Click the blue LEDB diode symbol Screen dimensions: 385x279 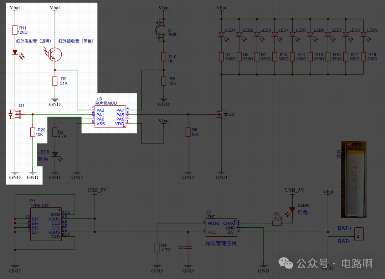[56, 156]
